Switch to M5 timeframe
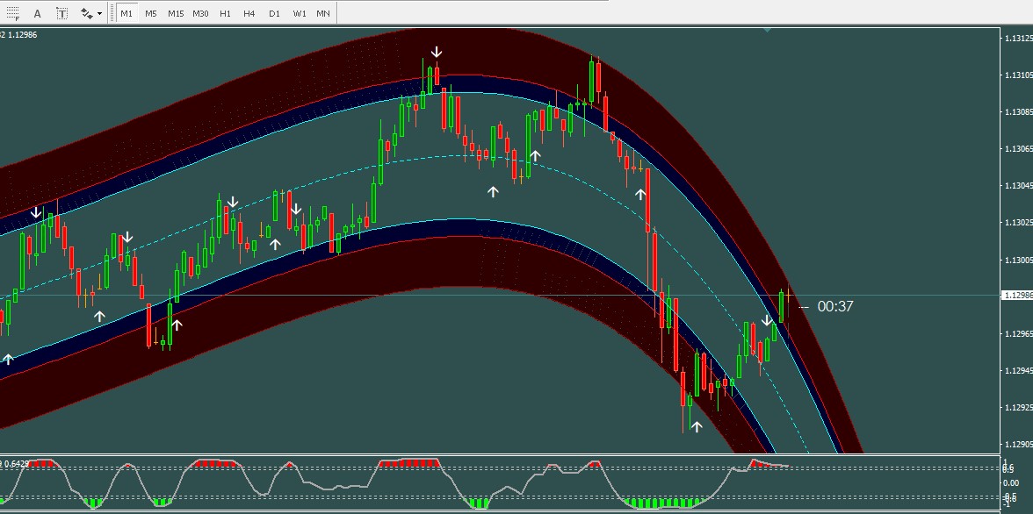This screenshot has height=514, width=1033. [x=151, y=13]
